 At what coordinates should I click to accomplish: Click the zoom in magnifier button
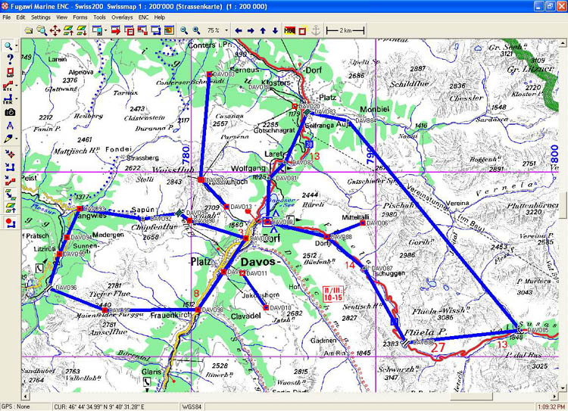(x=197, y=30)
